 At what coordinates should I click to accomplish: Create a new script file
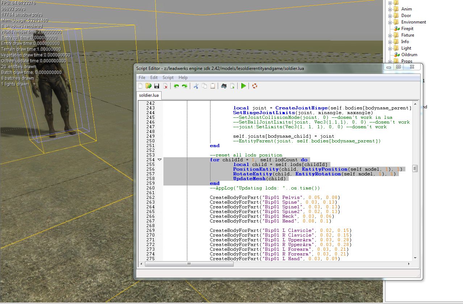point(140,86)
